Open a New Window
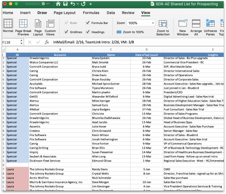 click(183, 28)
